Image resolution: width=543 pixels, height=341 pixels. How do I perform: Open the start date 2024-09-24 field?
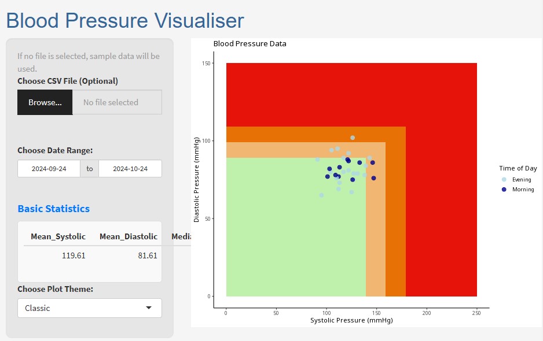tap(49, 169)
